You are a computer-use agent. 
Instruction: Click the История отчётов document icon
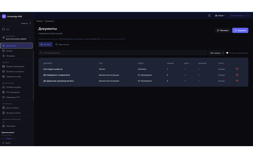click(4, 113)
